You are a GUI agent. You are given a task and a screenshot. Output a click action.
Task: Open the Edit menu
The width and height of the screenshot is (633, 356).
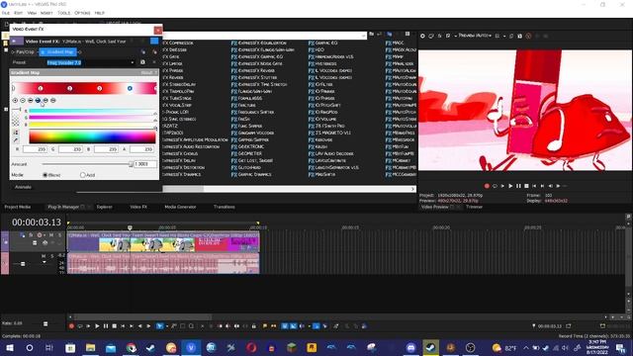(19, 13)
